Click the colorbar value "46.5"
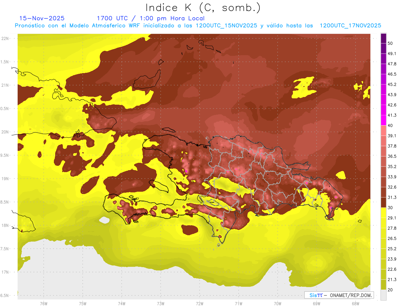399x308 pixels. point(392,74)
